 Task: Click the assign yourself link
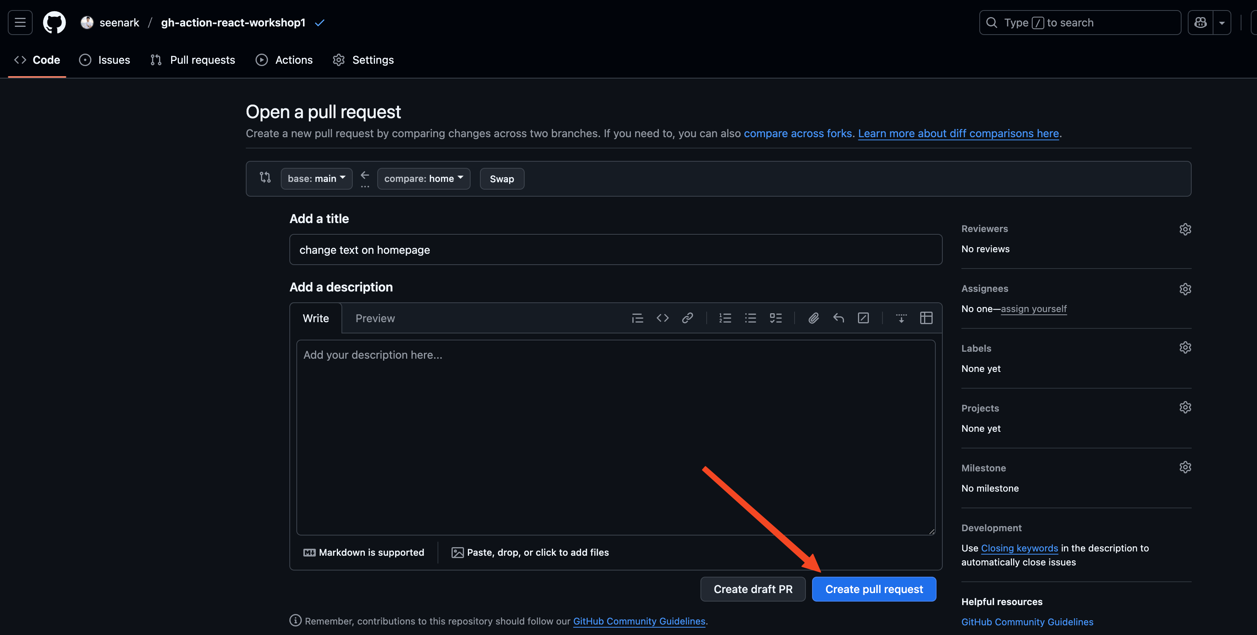1033,309
